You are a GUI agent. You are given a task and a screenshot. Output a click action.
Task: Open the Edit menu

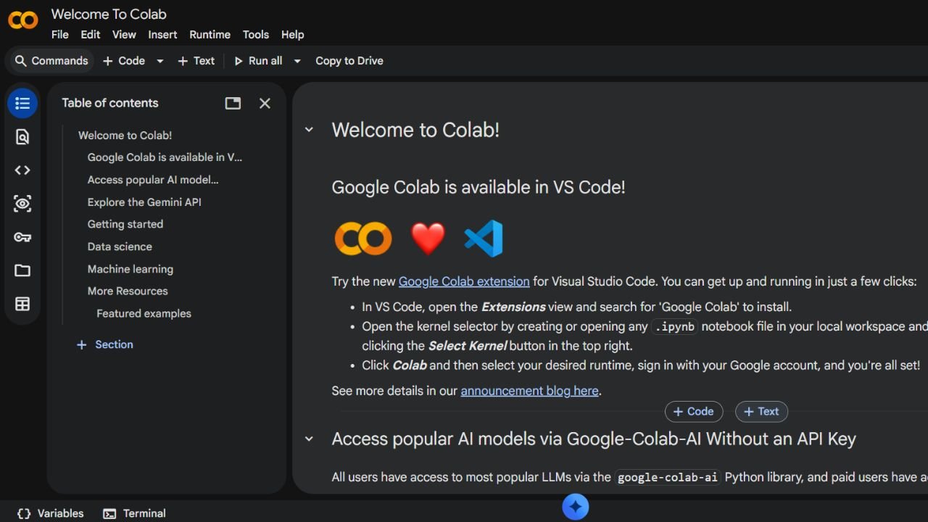91,34
